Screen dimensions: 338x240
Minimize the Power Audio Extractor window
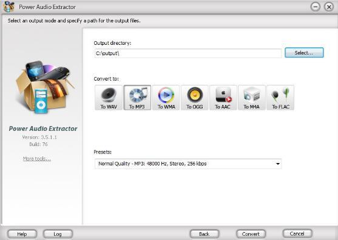316,7
